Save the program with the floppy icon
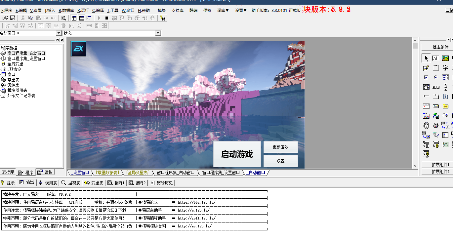Viewport: 453px width, 238px height. (13, 18)
